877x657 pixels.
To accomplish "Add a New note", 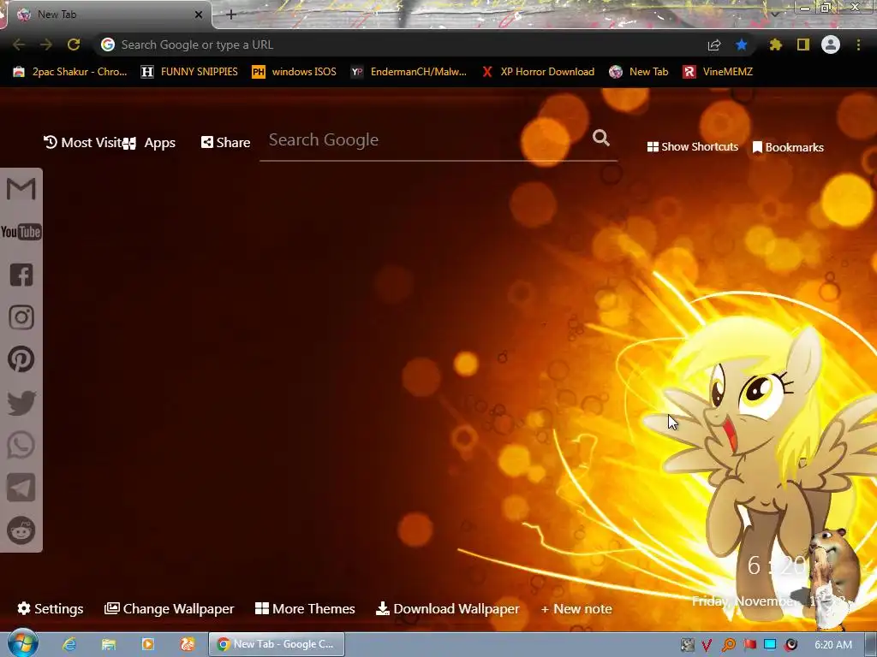I will [576, 609].
